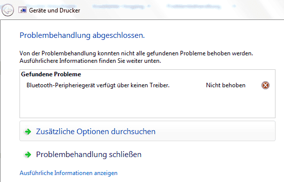Click text about unresolved problems
284x182 pixels.
(136, 53)
